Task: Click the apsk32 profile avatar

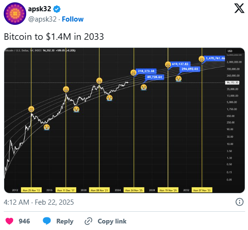Action: point(15,14)
